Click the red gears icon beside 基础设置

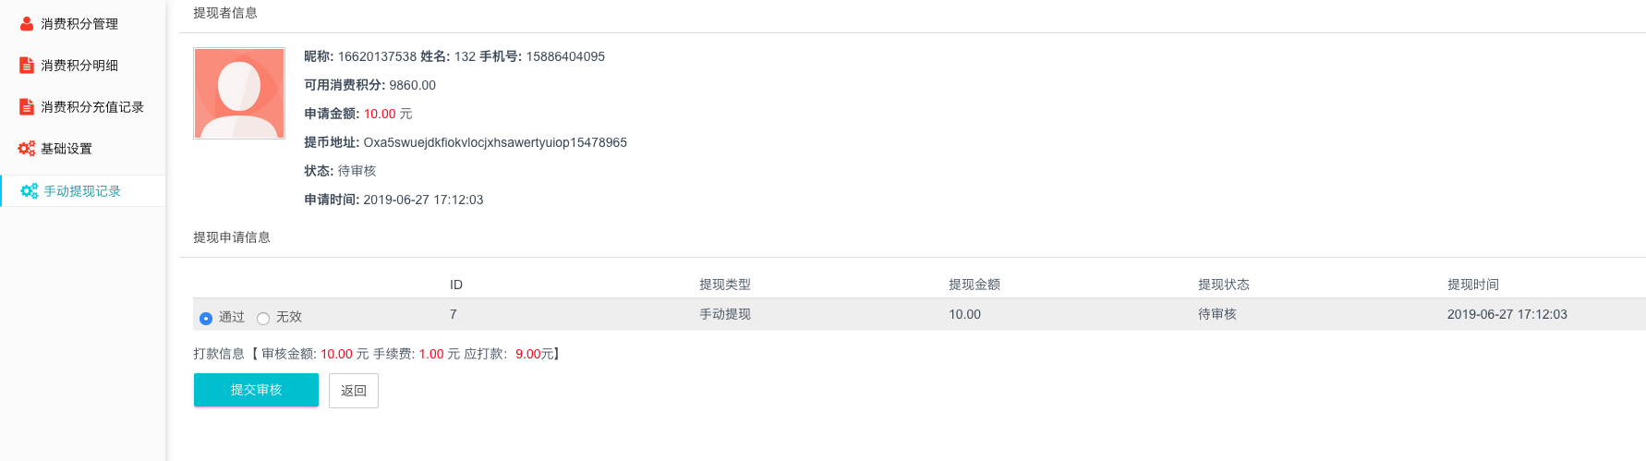27,149
